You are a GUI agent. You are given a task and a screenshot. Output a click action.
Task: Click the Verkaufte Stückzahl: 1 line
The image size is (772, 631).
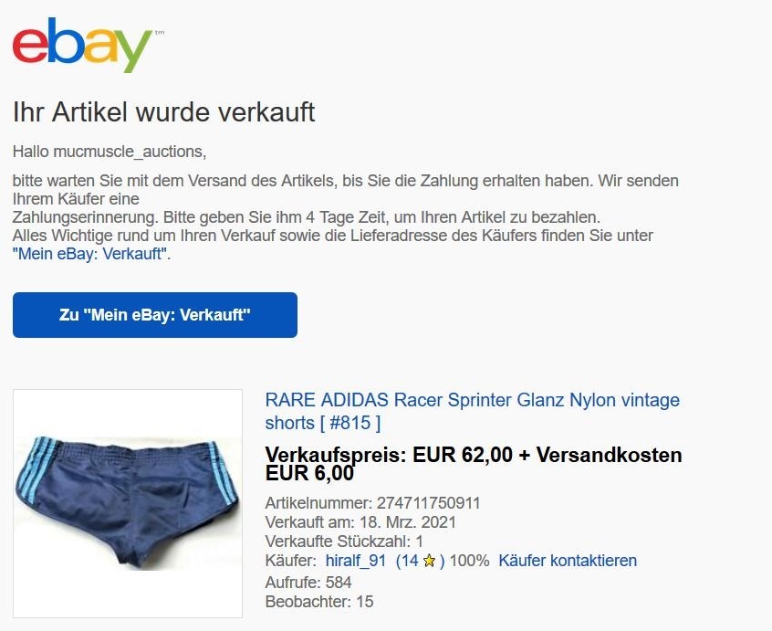point(344,542)
